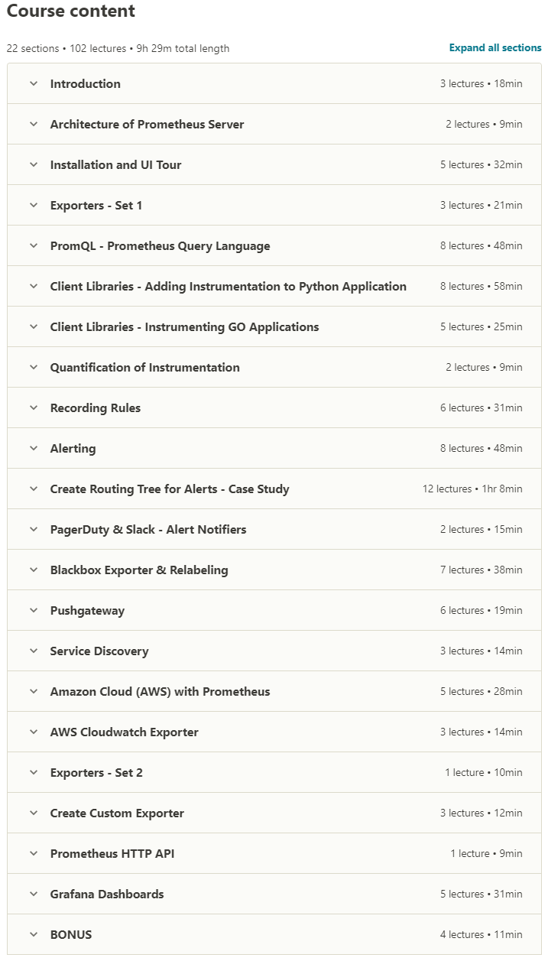Click chevron icon next to Service Discovery
The width and height of the screenshot is (548, 961).
34,651
